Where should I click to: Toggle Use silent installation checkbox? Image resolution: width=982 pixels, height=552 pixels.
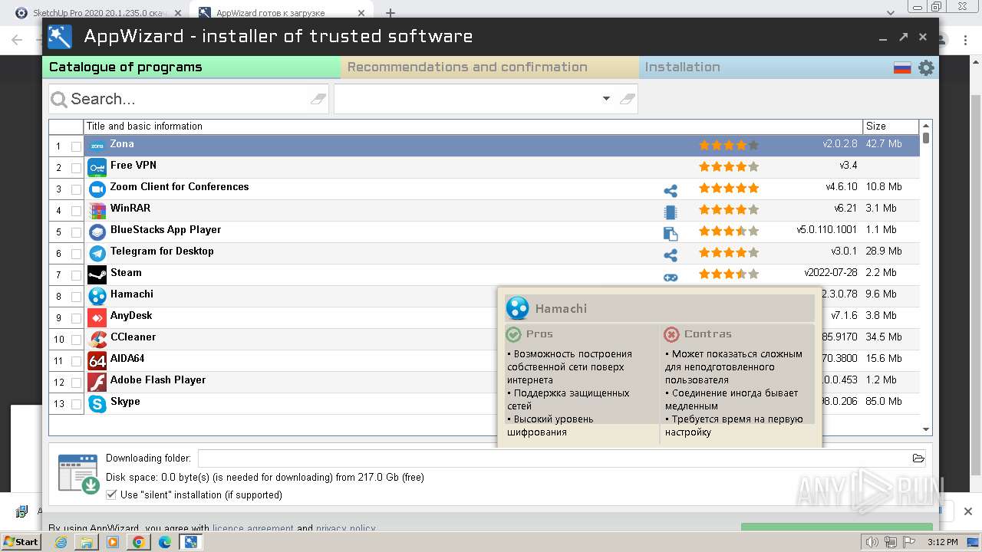point(111,495)
